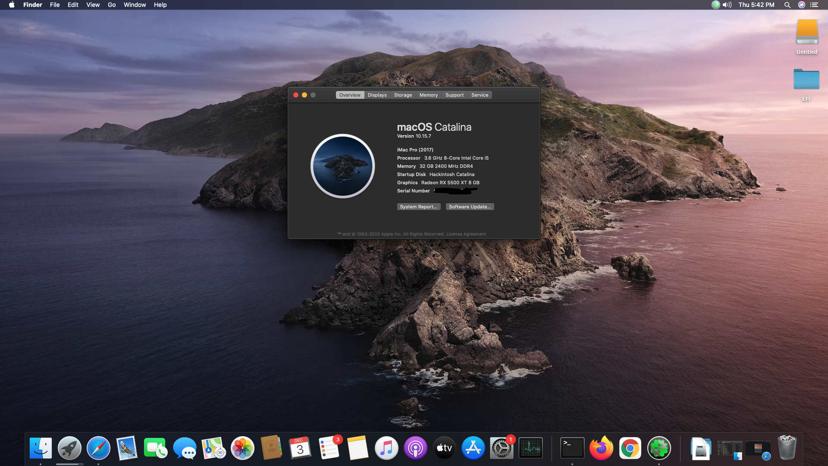Click the Spotlight search icon

787,5
